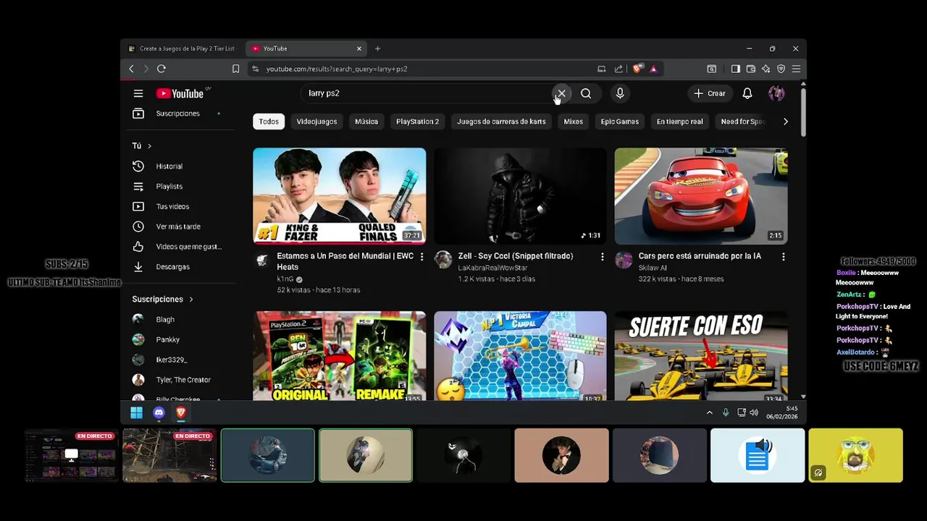Viewport: 927px width, 521px height.
Task: Open options menu for Zell - Soy Cool video
Action: (x=602, y=257)
